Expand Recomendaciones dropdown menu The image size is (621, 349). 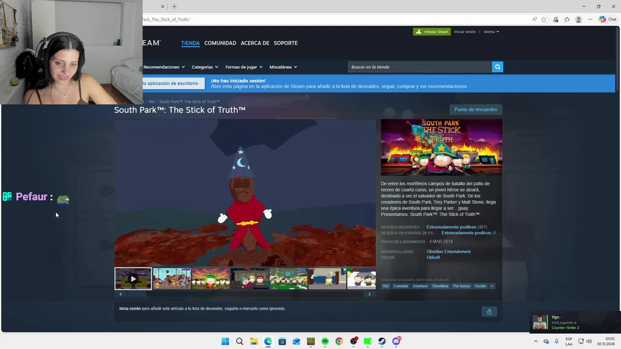[x=164, y=67]
